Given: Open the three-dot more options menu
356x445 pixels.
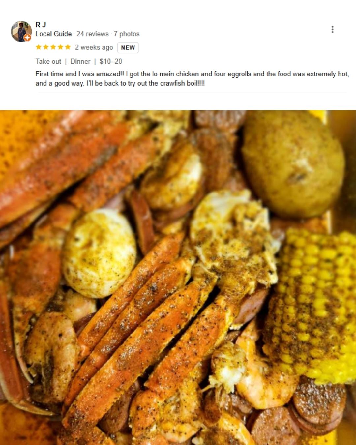Looking at the screenshot, I should [332, 29].
